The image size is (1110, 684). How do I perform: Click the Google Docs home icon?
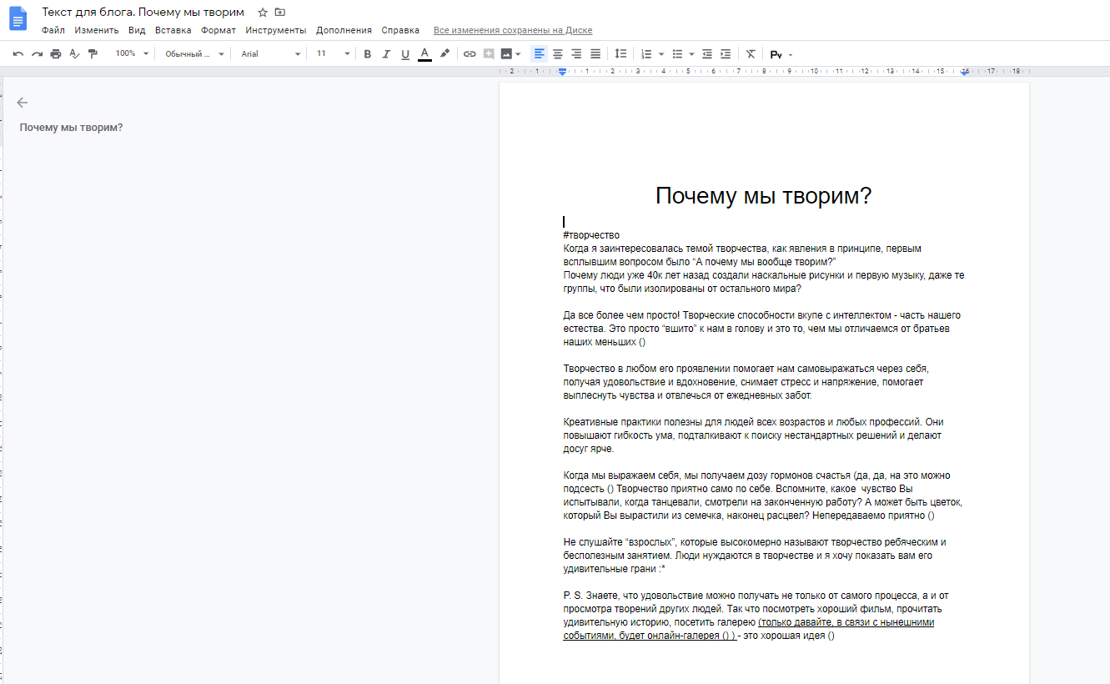click(18, 18)
